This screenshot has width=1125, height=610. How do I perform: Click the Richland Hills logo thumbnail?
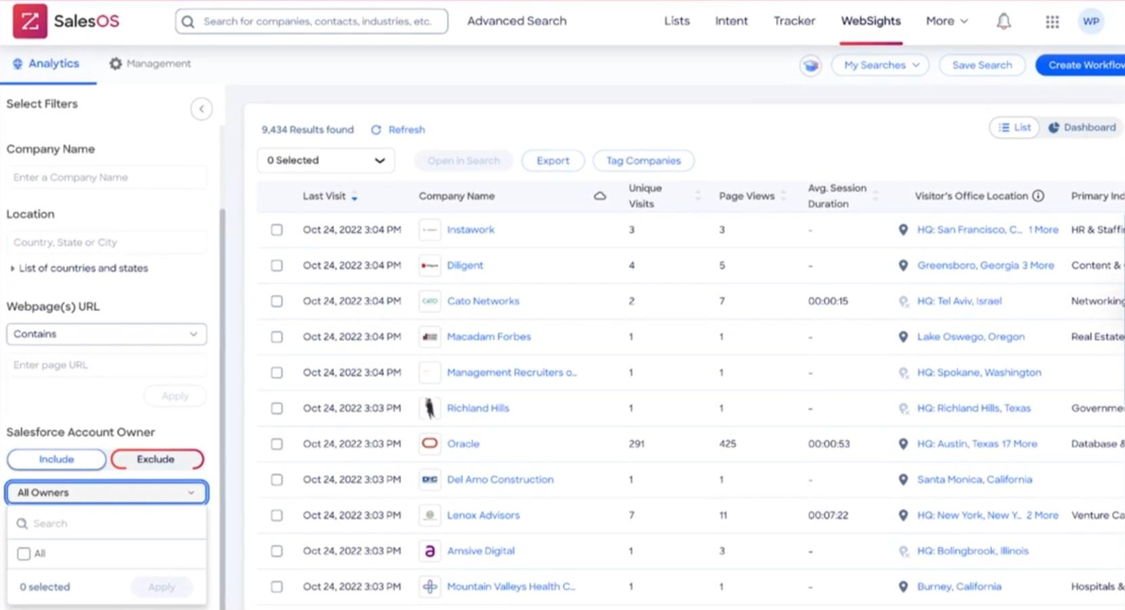pos(430,408)
